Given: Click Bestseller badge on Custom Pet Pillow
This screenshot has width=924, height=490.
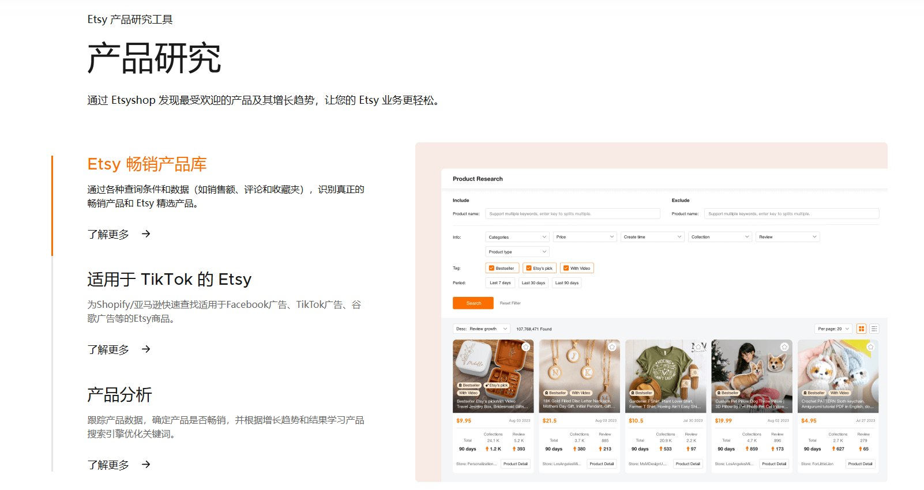Looking at the screenshot, I should [x=728, y=393].
